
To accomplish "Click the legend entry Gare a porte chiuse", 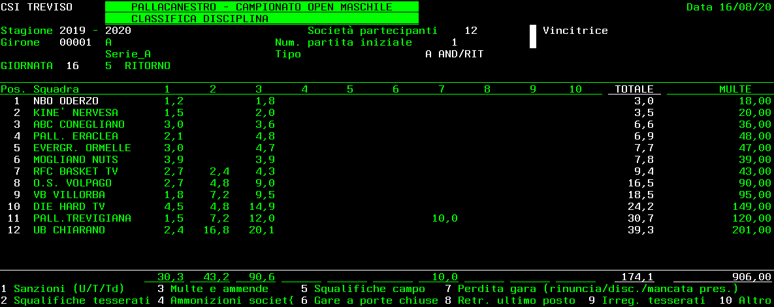I will [376, 300].
